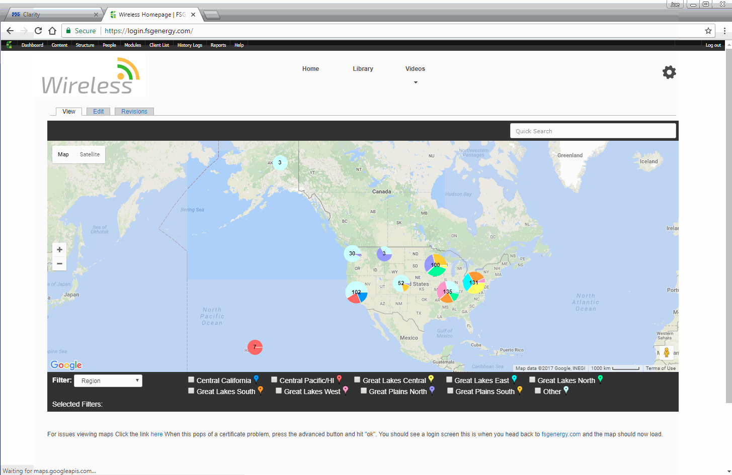The height and width of the screenshot is (475, 732).
Task: Switch to the Edit tab
Action: click(x=98, y=112)
